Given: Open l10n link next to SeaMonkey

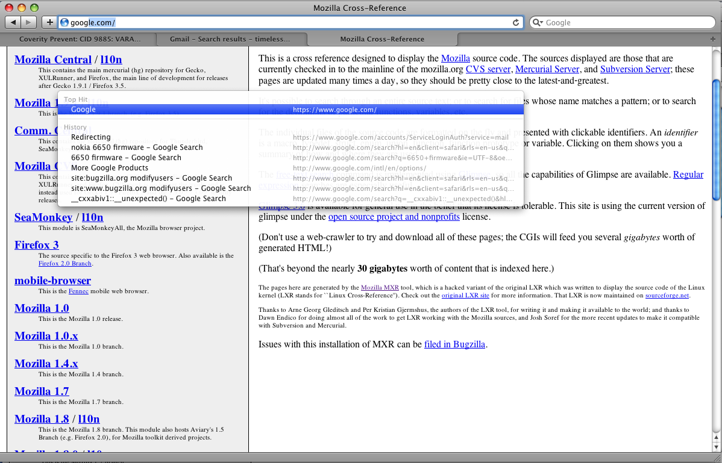Looking at the screenshot, I should coord(92,217).
